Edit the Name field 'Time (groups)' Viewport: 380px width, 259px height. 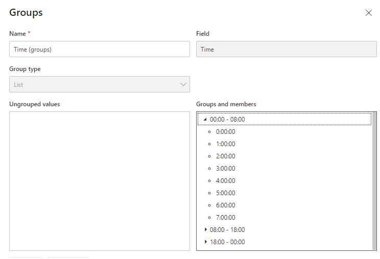tap(100, 49)
